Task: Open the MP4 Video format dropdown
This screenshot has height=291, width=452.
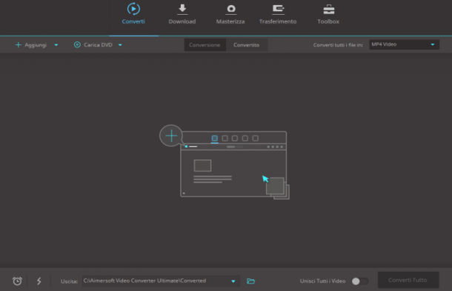Action: coord(404,44)
